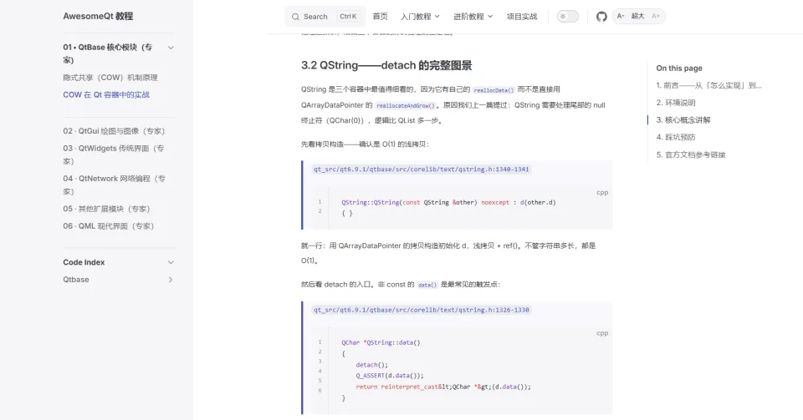Go to 首页 in the navbar

pos(380,17)
